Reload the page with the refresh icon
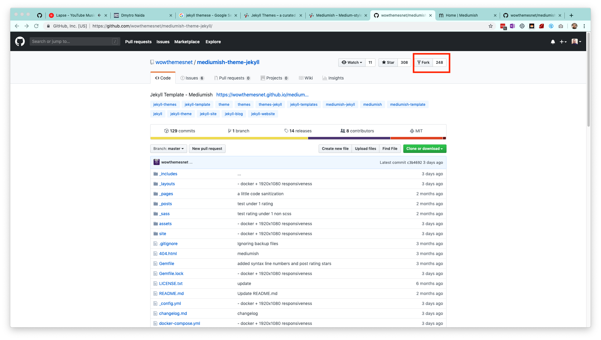This screenshot has width=601, height=340. click(x=36, y=26)
